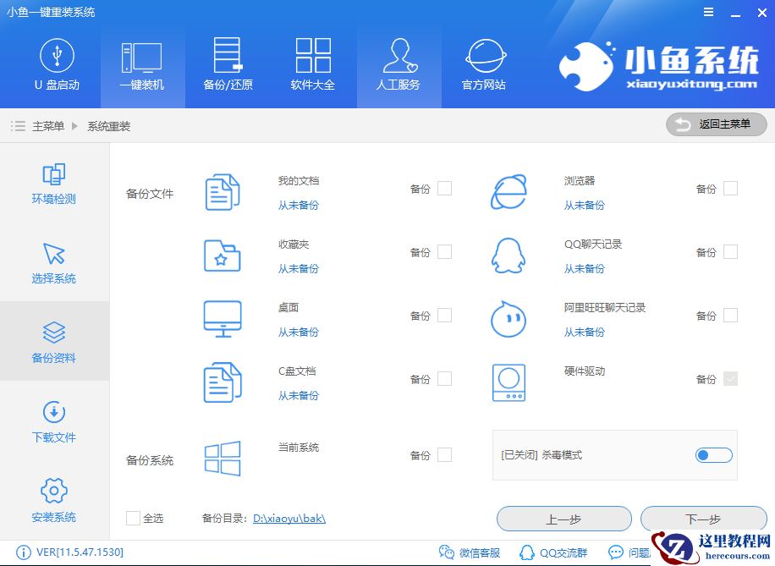Enable the 全选 select-all checkbox
Viewport: 775px width, 566px height.
pyautogui.click(x=133, y=519)
